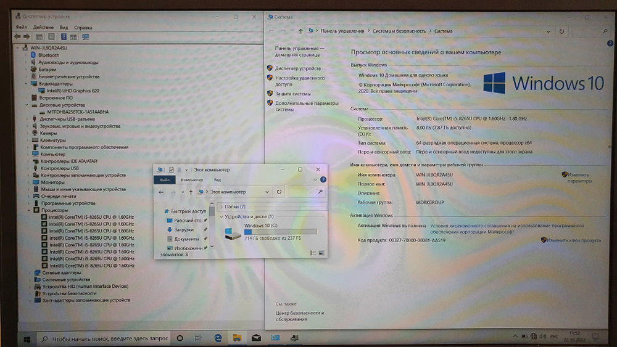
Task: Open the Справка menu in Device Manager
Action: click(83, 28)
